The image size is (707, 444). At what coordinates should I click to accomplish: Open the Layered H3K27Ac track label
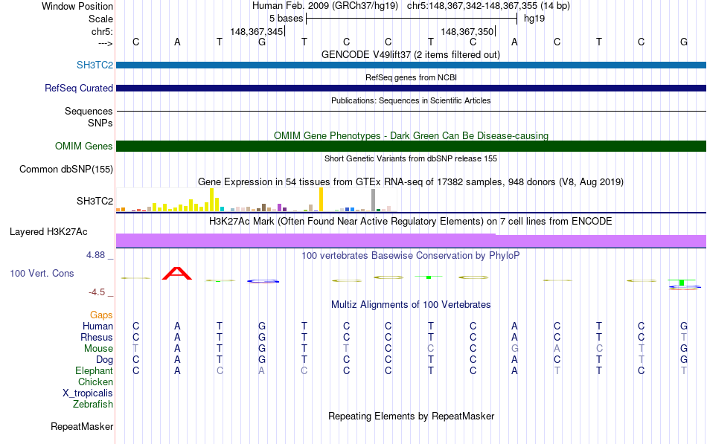[x=48, y=232]
